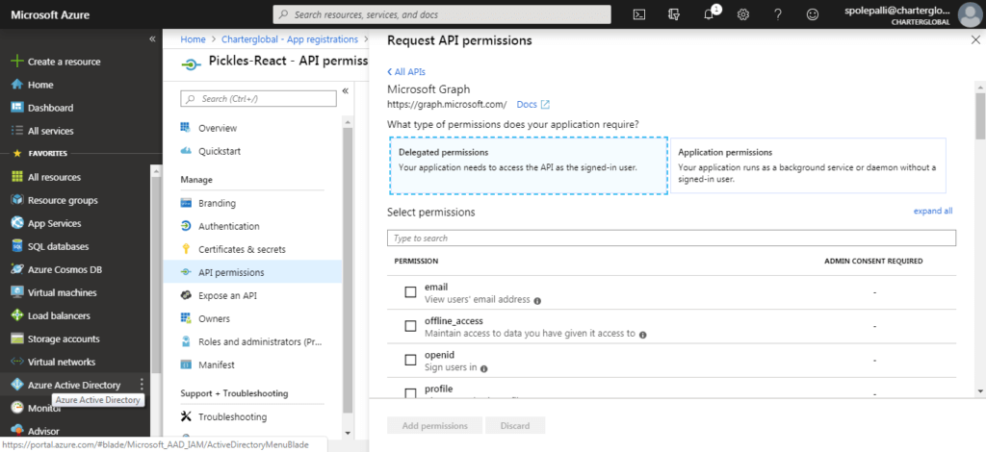Open Microsoft Graph Docs link
The height and width of the screenshot is (452, 986).
pyautogui.click(x=532, y=104)
